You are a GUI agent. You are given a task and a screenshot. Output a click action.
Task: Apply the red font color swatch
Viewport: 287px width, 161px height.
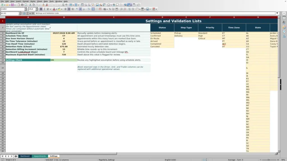pos(54,9)
